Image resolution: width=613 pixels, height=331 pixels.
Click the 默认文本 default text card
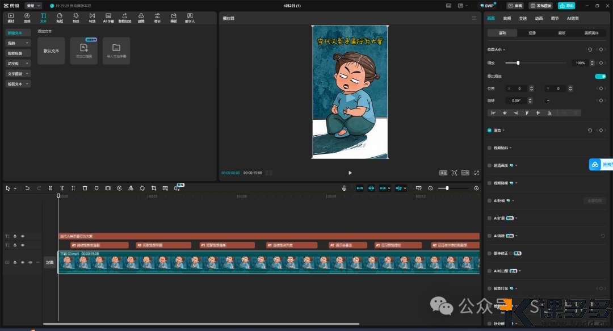pyautogui.click(x=51, y=51)
